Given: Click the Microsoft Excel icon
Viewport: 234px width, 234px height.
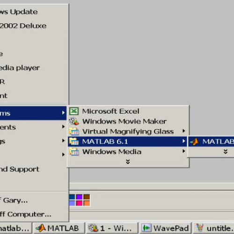Looking at the screenshot, I should pyautogui.click(x=74, y=111).
